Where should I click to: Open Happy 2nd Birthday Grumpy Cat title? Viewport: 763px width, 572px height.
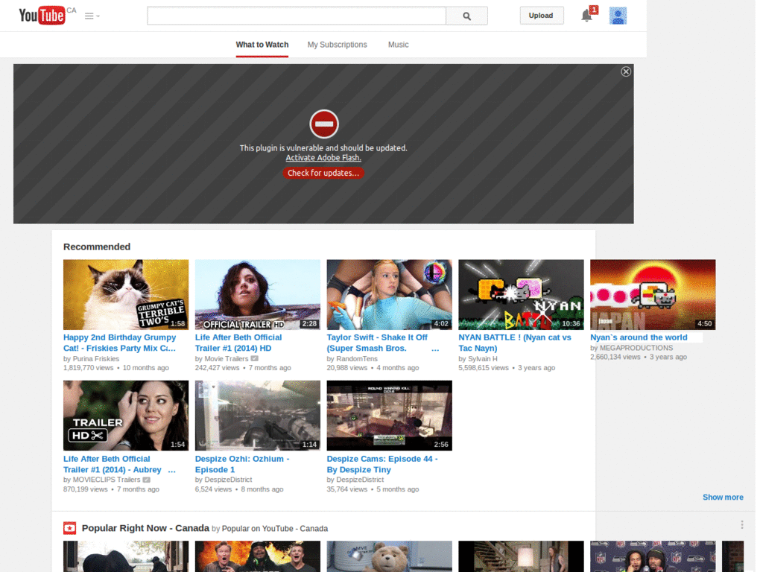point(120,343)
